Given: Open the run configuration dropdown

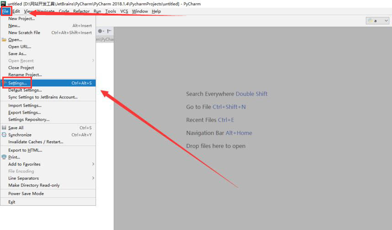Looking at the screenshot, I should pos(377,21).
